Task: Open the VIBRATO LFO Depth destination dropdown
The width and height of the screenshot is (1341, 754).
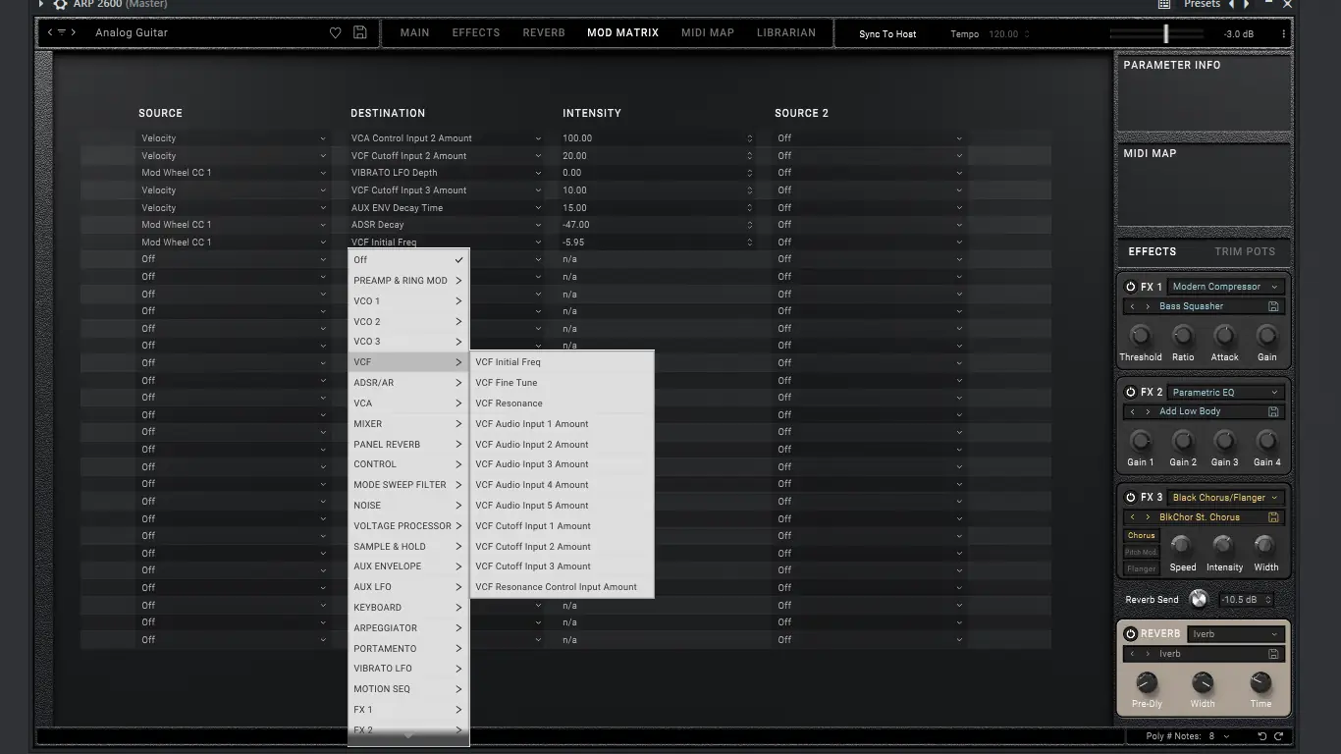Action: pos(447,173)
